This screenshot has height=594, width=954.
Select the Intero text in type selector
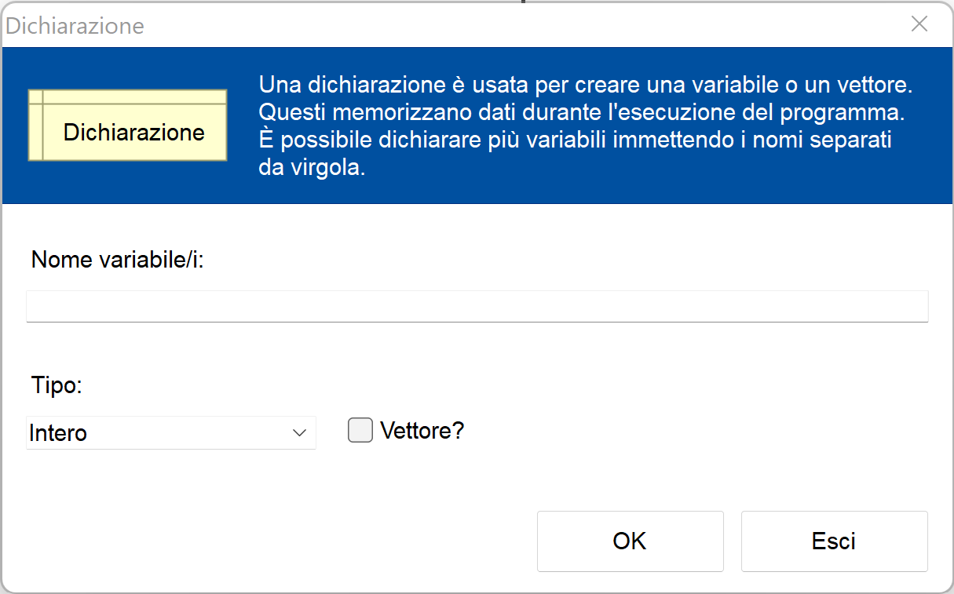[59, 433]
